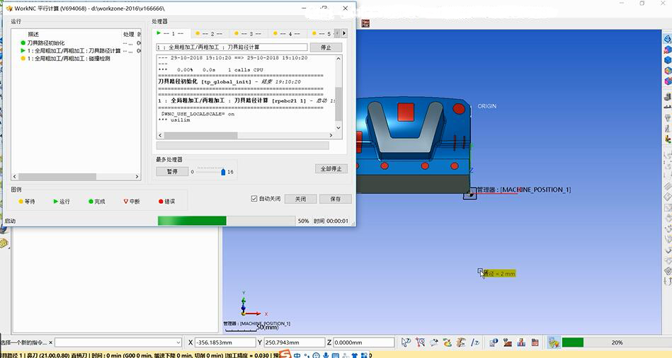Click the colorful surface analysis icon in bottom toolbar
The image size is (672, 358).
(x=448, y=342)
